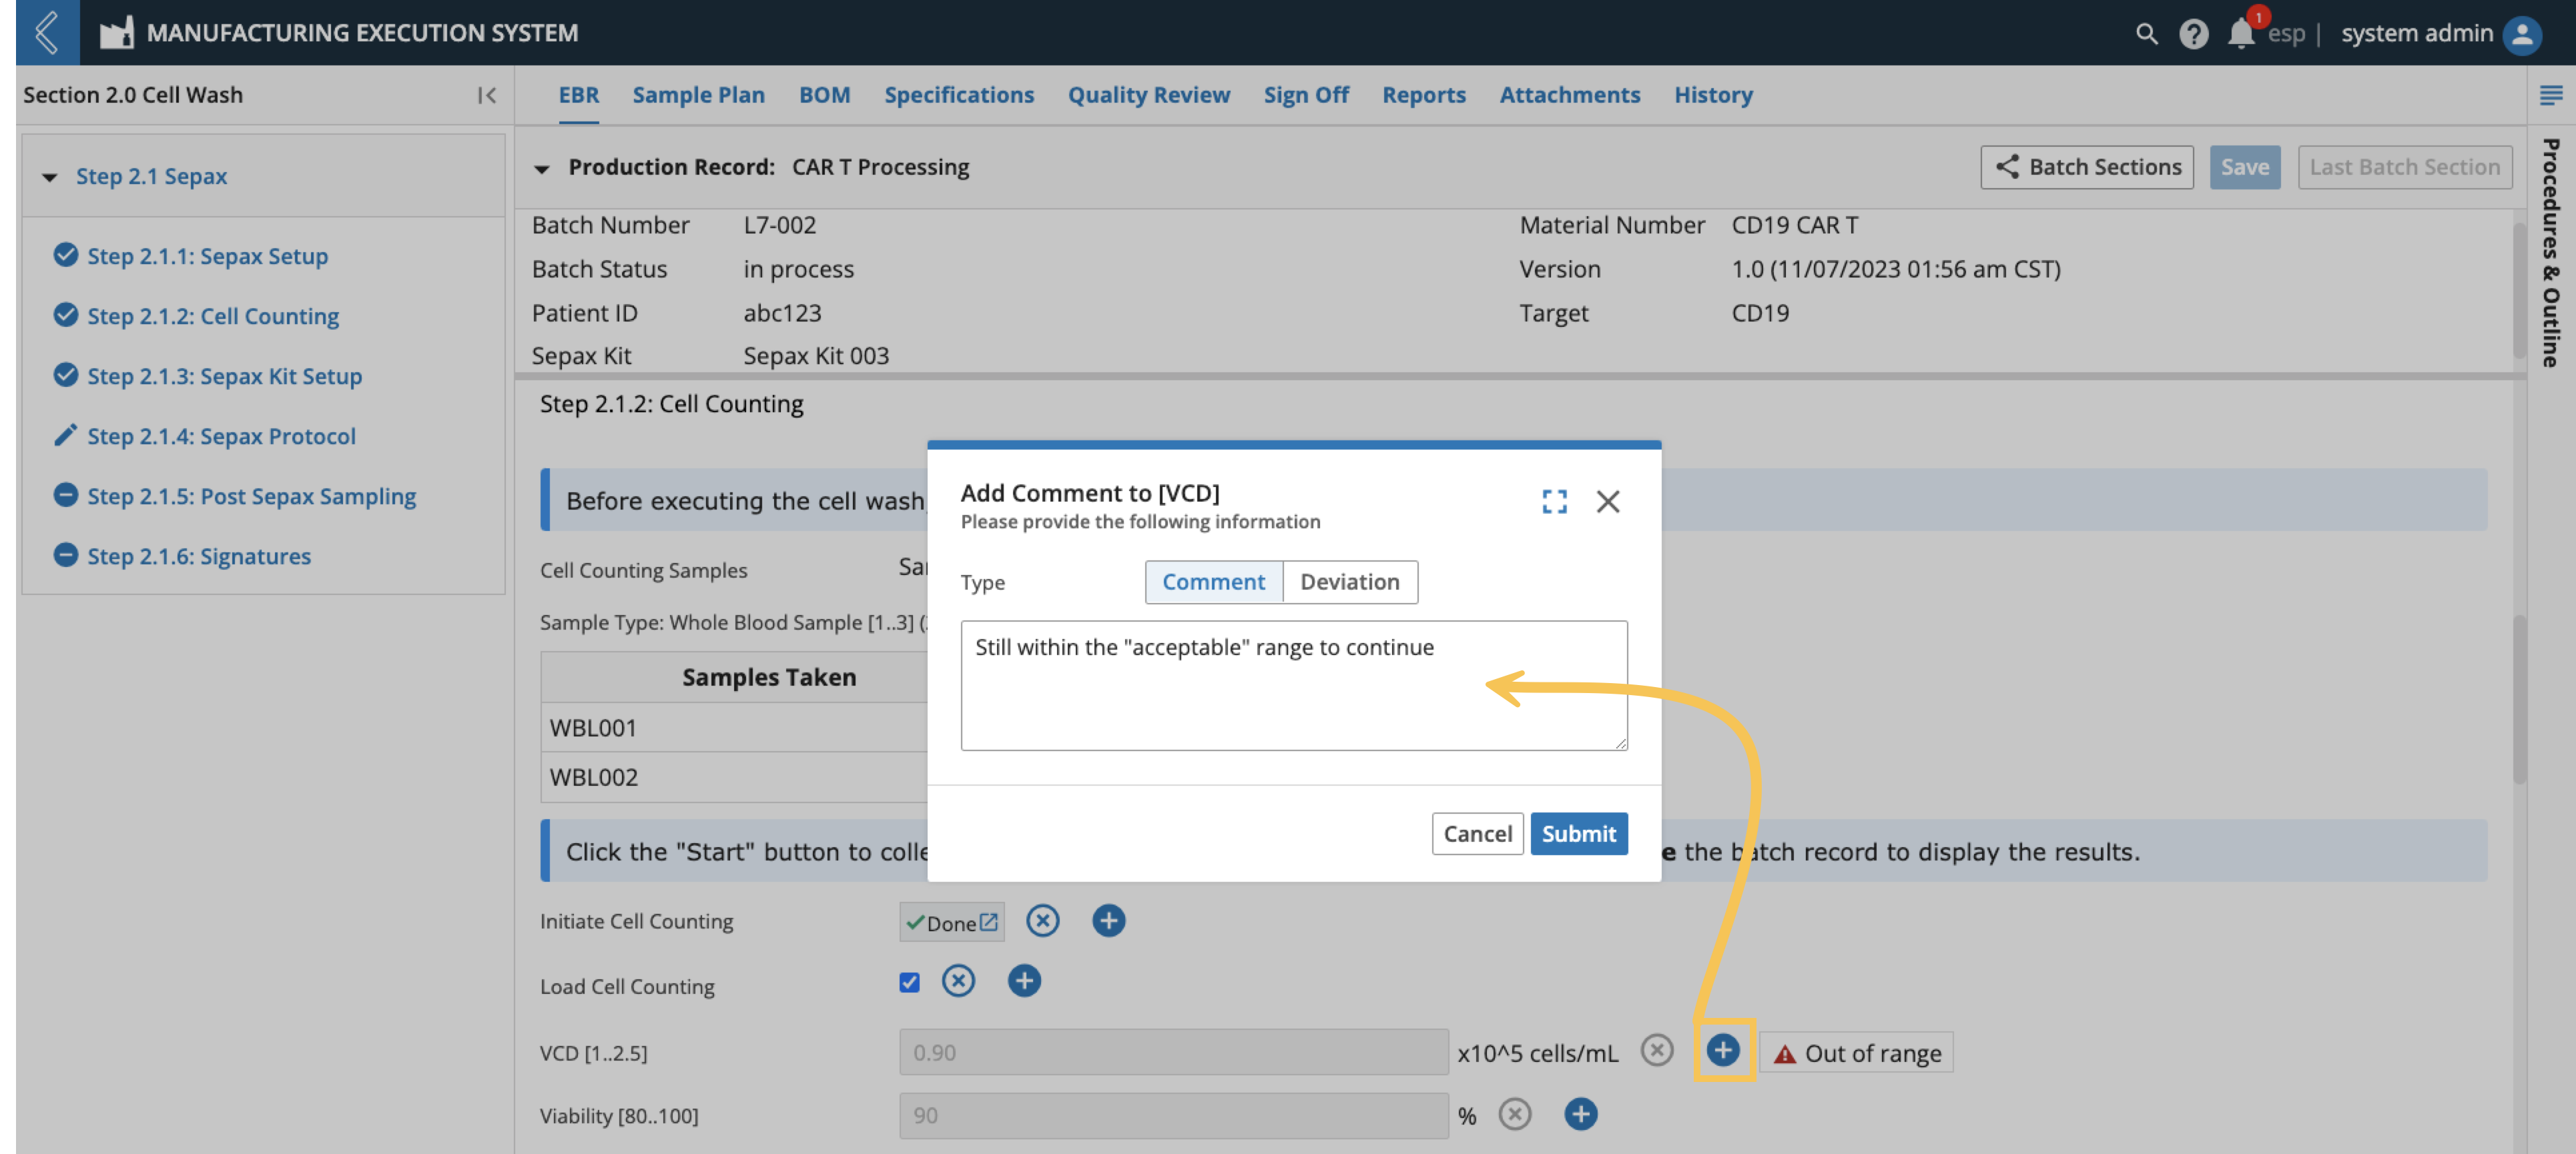Clear the Load Cell Counting value
Screen dimensions: 2576x1154
pos(958,980)
